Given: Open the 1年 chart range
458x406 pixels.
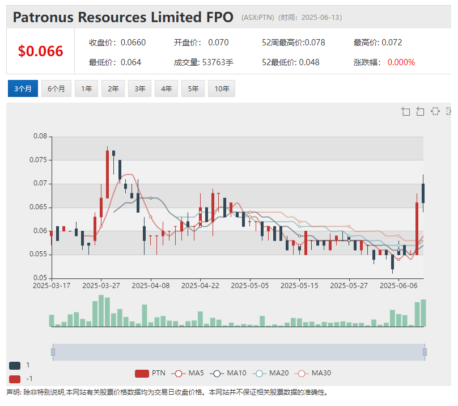Looking at the screenshot, I should click(x=87, y=88).
